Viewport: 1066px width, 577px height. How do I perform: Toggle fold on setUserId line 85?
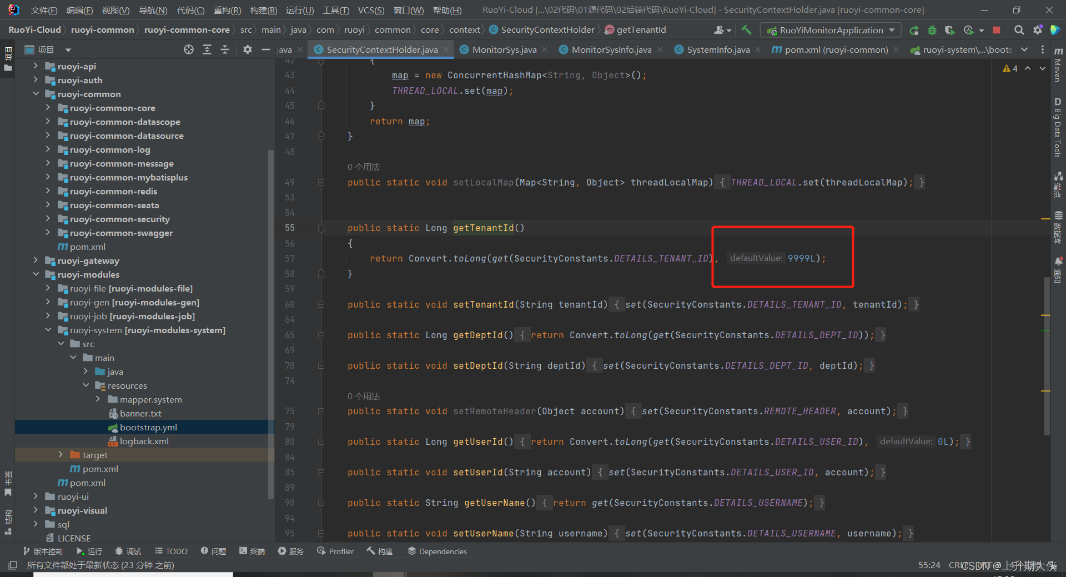tap(321, 473)
